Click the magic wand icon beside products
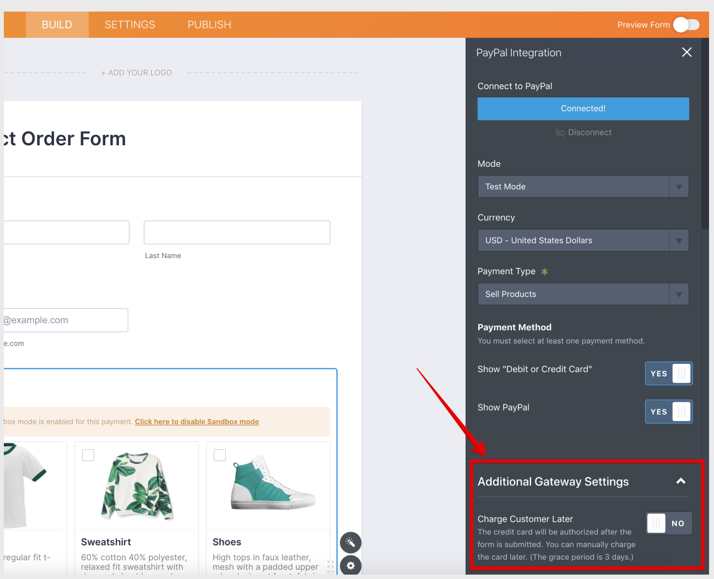The image size is (714, 579). coord(350,543)
